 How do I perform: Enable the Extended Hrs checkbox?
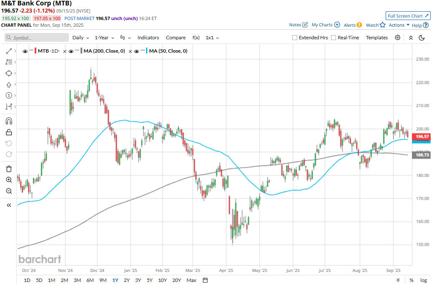coord(295,38)
